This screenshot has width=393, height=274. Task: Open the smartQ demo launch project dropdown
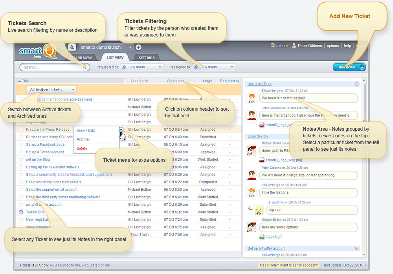(x=104, y=47)
